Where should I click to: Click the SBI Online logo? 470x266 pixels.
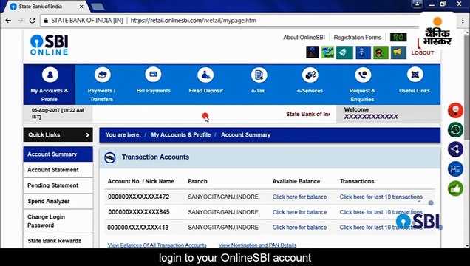click(50, 45)
